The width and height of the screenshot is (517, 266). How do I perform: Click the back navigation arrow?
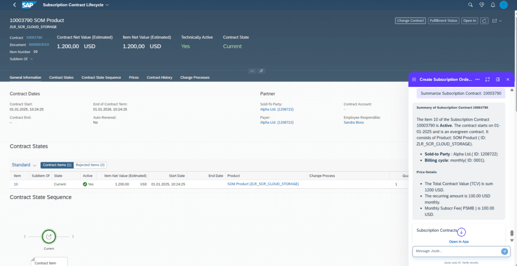click(x=14, y=5)
